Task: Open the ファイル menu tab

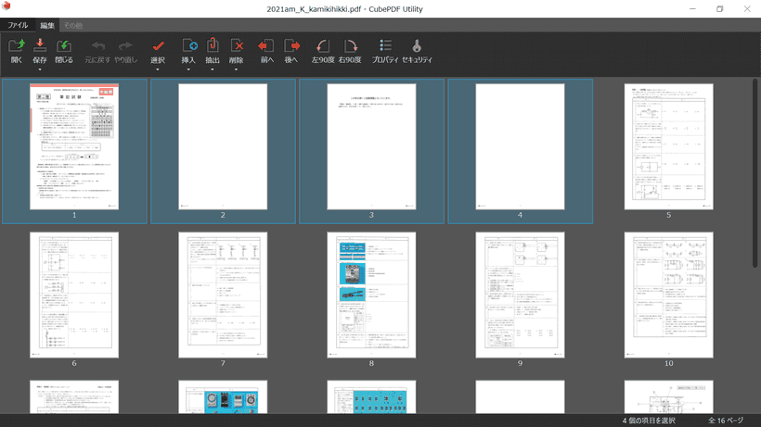Action: point(18,25)
